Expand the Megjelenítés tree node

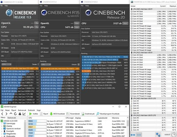(x=1, y=134)
